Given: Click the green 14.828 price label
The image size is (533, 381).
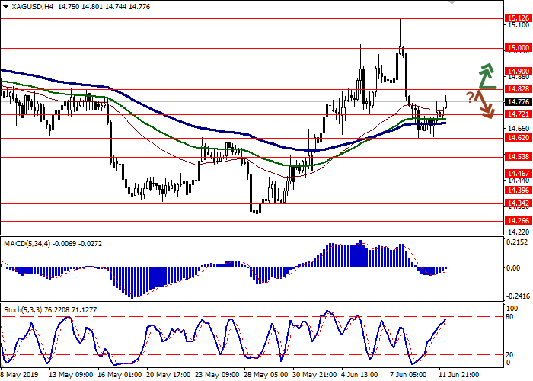Looking at the screenshot, I should pos(519,89).
